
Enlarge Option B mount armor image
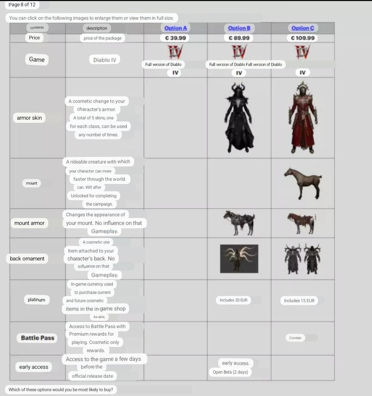click(x=239, y=223)
